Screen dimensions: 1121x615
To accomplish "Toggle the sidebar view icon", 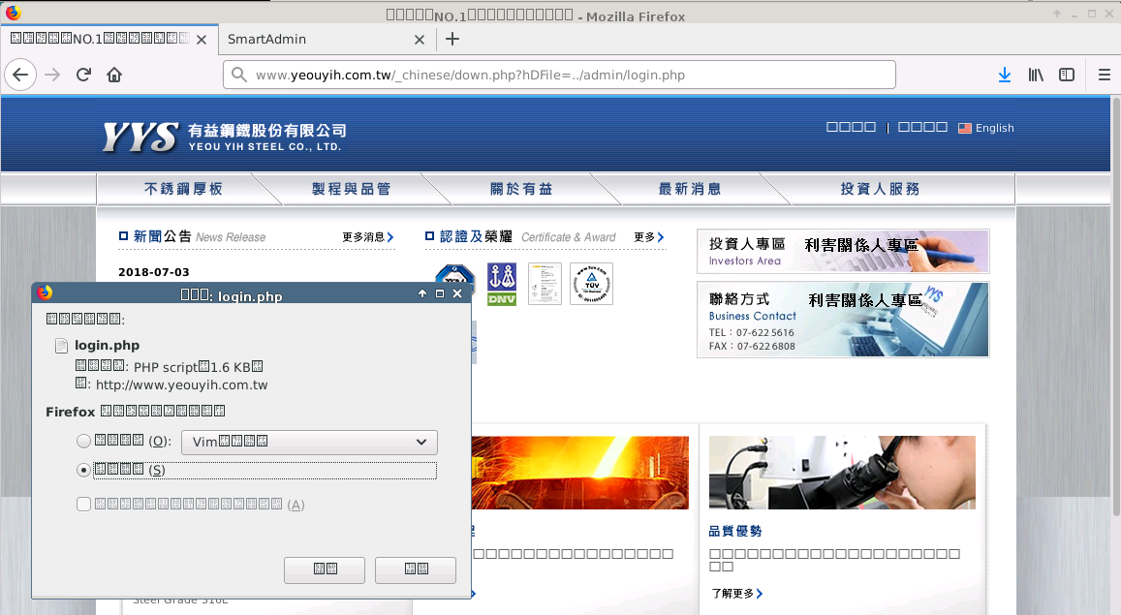I will (1067, 75).
